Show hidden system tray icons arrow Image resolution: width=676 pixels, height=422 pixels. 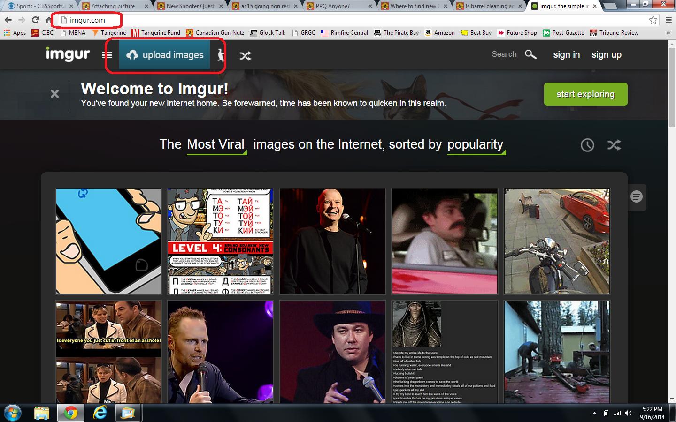pos(594,413)
